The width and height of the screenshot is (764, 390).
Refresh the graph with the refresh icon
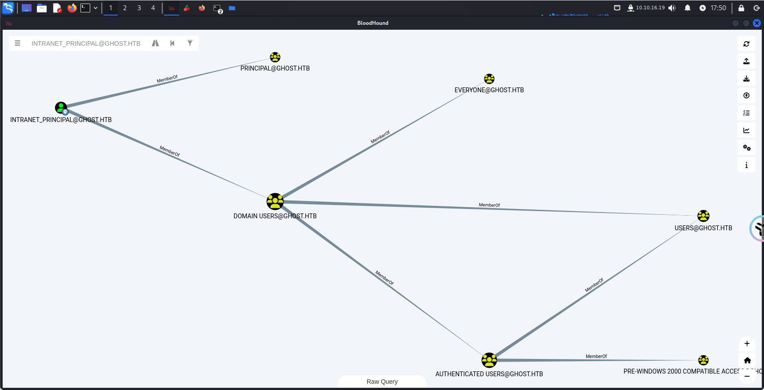746,44
